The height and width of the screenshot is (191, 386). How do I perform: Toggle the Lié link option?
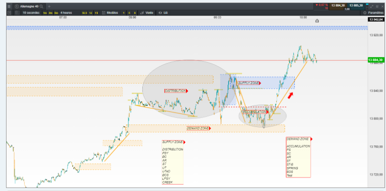point(163,13)
